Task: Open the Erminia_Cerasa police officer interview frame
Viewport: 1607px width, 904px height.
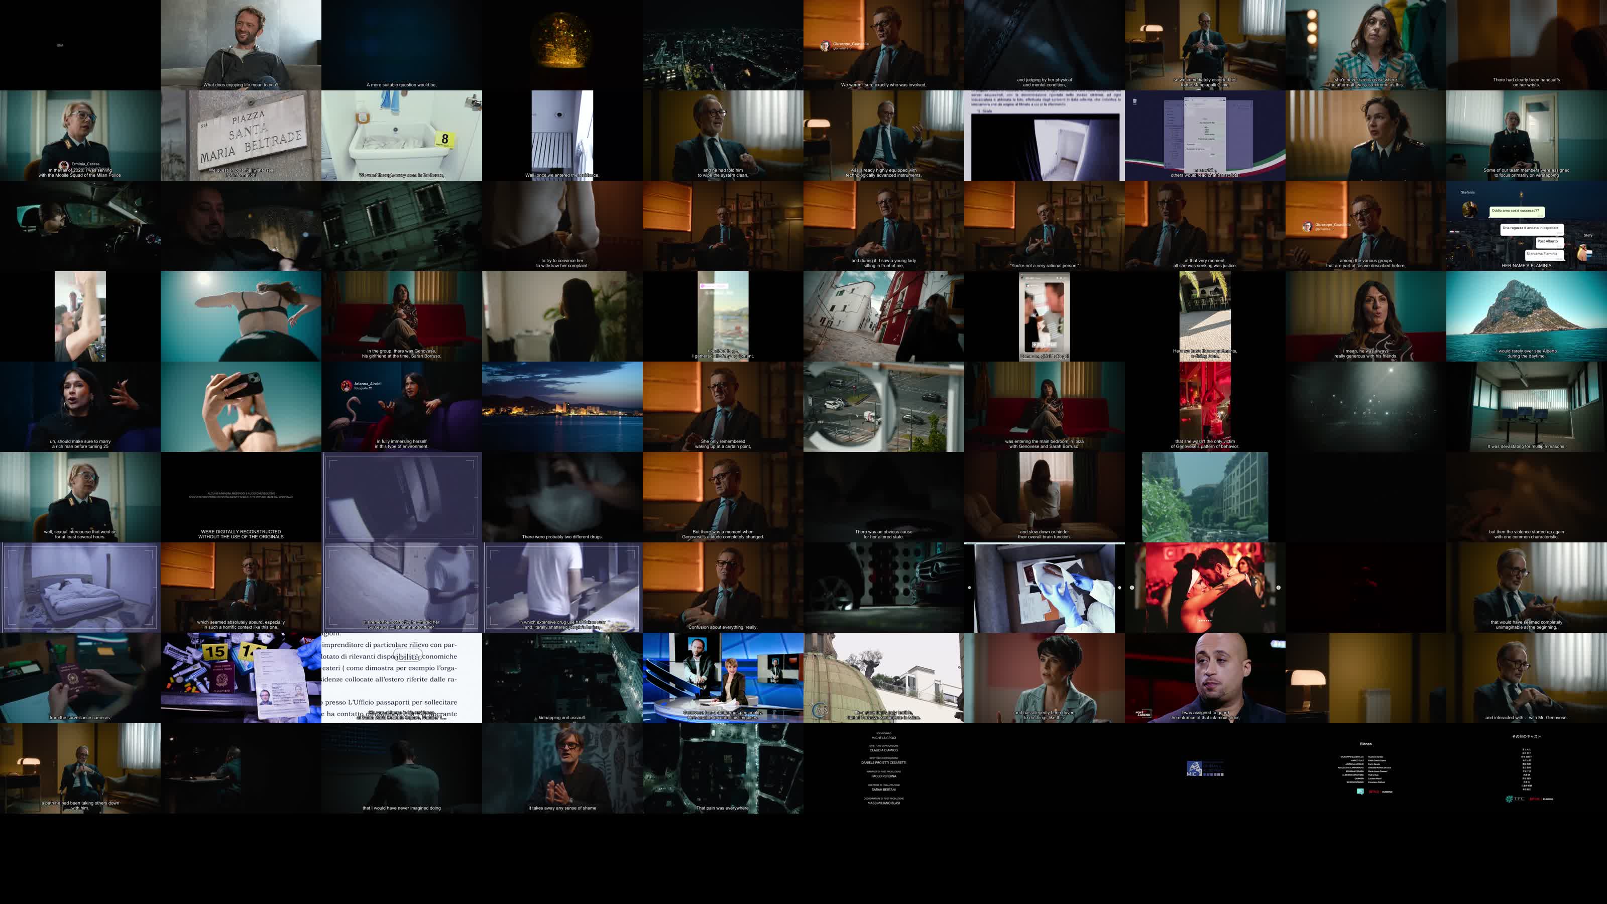Action: click(80, 136)
